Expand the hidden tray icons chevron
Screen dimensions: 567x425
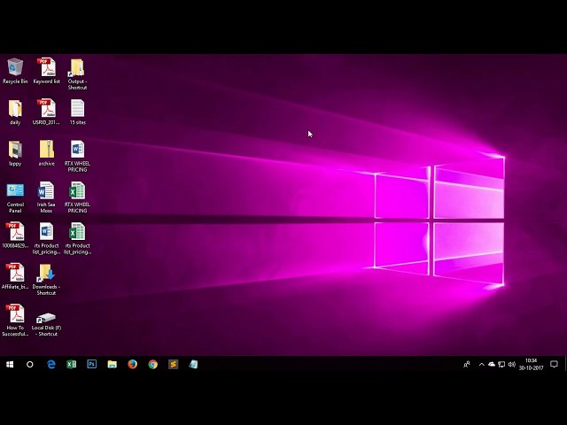pyautogui.click(x=482, y=364)
